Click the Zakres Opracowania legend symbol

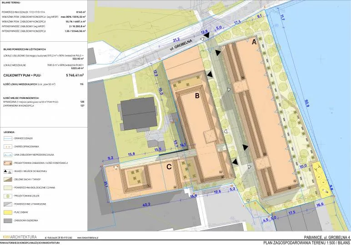point(7,146)
